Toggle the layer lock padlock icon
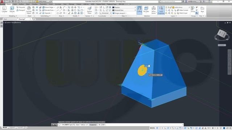The width and height of the screenshot is (232, 130). pyautogui.click(x=171, y=7)
